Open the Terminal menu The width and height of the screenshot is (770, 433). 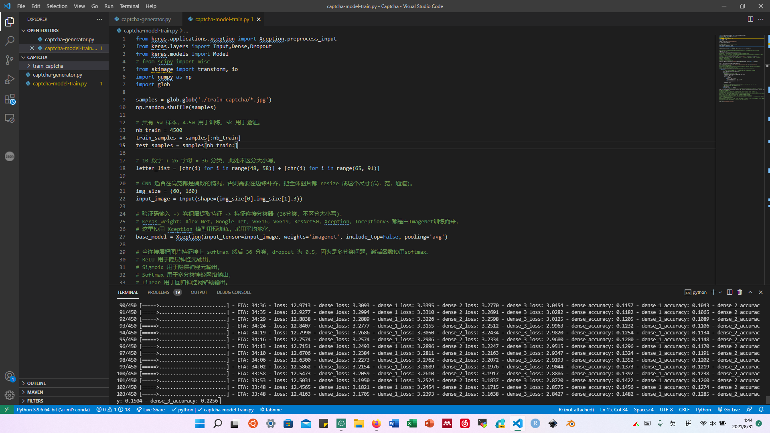[x=129, y=6]
